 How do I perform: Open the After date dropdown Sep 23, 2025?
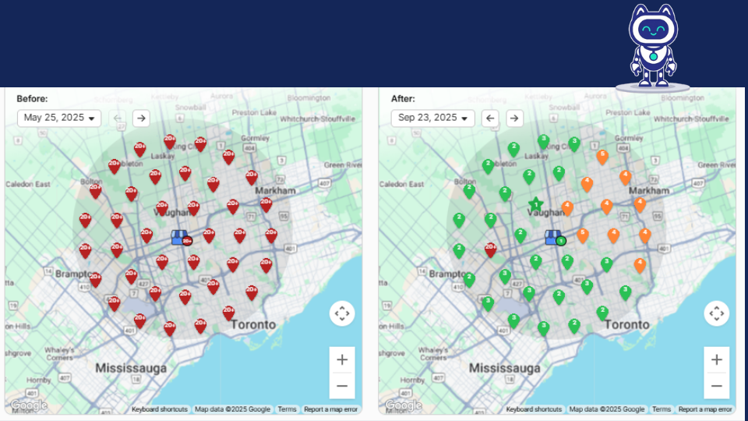point(433,118)
